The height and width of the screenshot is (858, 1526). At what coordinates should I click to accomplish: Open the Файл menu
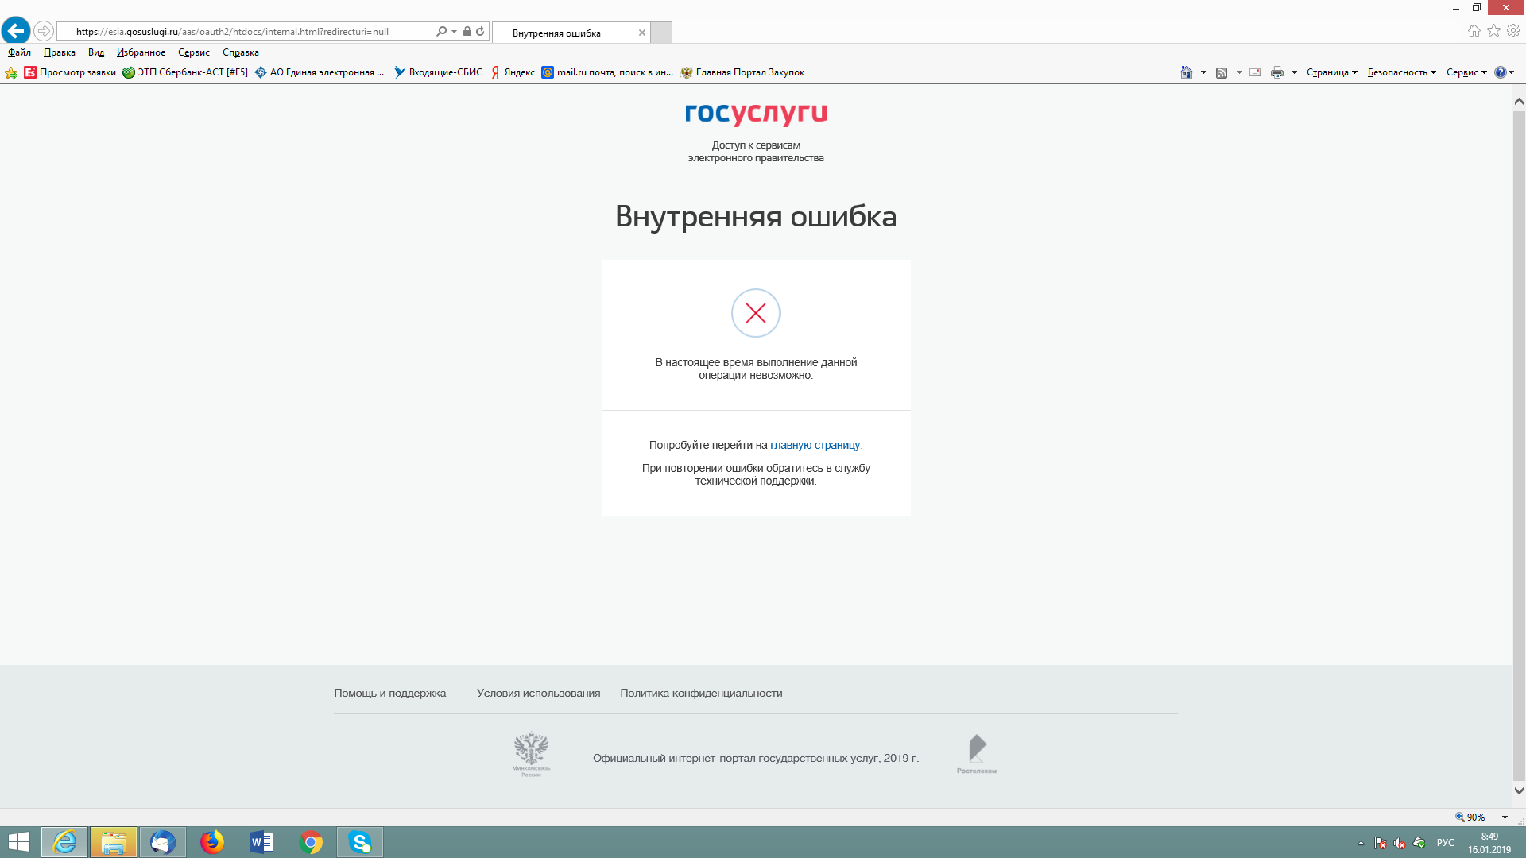(x=19, y=52)
